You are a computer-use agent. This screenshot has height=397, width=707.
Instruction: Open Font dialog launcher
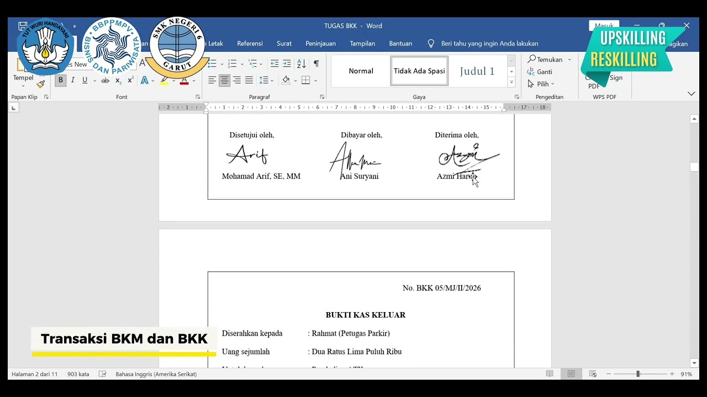click(198, 97)
